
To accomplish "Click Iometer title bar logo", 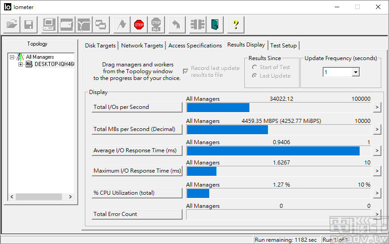I will tap(8, 7).
